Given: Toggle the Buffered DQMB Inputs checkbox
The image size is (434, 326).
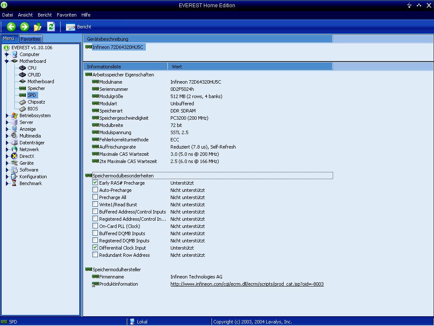Looking at the screenshot, I should [x=95, y=233].
